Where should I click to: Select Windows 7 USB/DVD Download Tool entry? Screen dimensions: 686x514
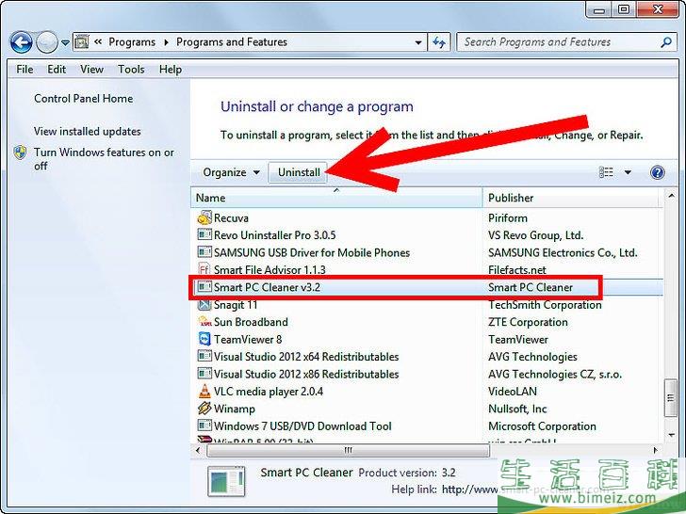(302, 426)
